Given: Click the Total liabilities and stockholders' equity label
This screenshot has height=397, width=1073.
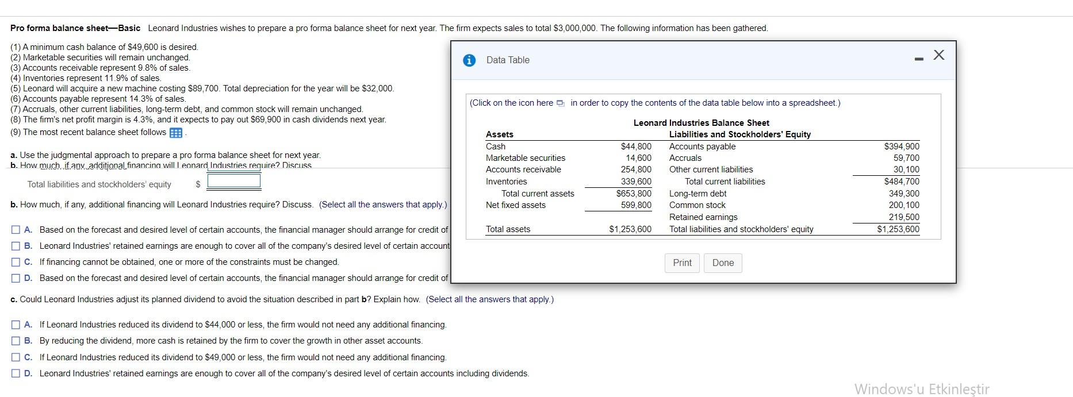Looking at the screenshot, I should click(99, 184).
